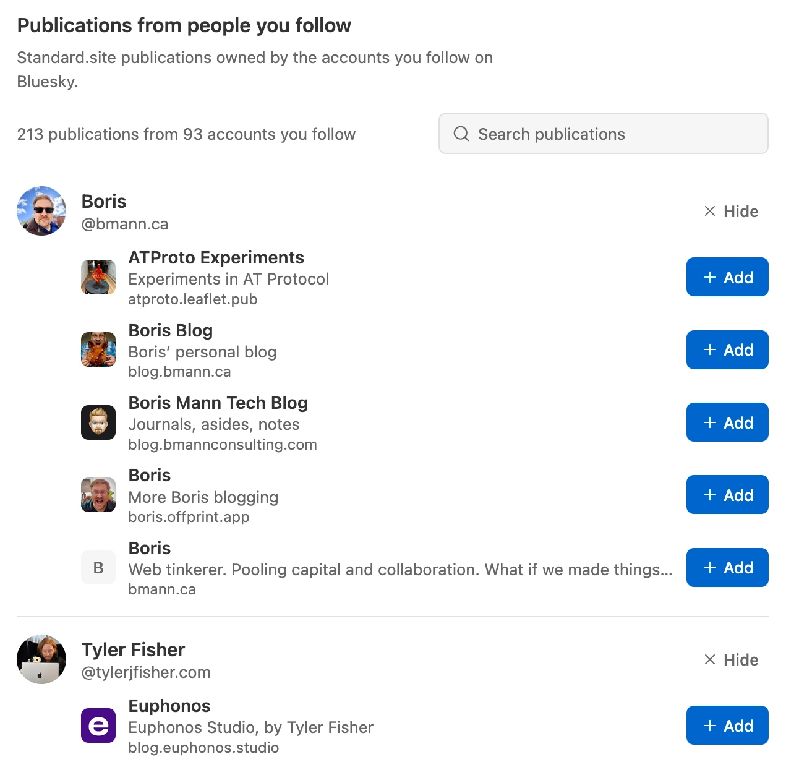
Task: Add the boris.offprint.app publication
Action: 727,495
